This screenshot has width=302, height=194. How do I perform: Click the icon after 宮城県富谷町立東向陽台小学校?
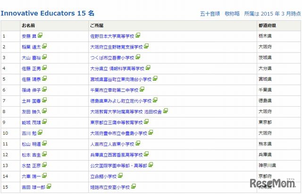point(155,78)
